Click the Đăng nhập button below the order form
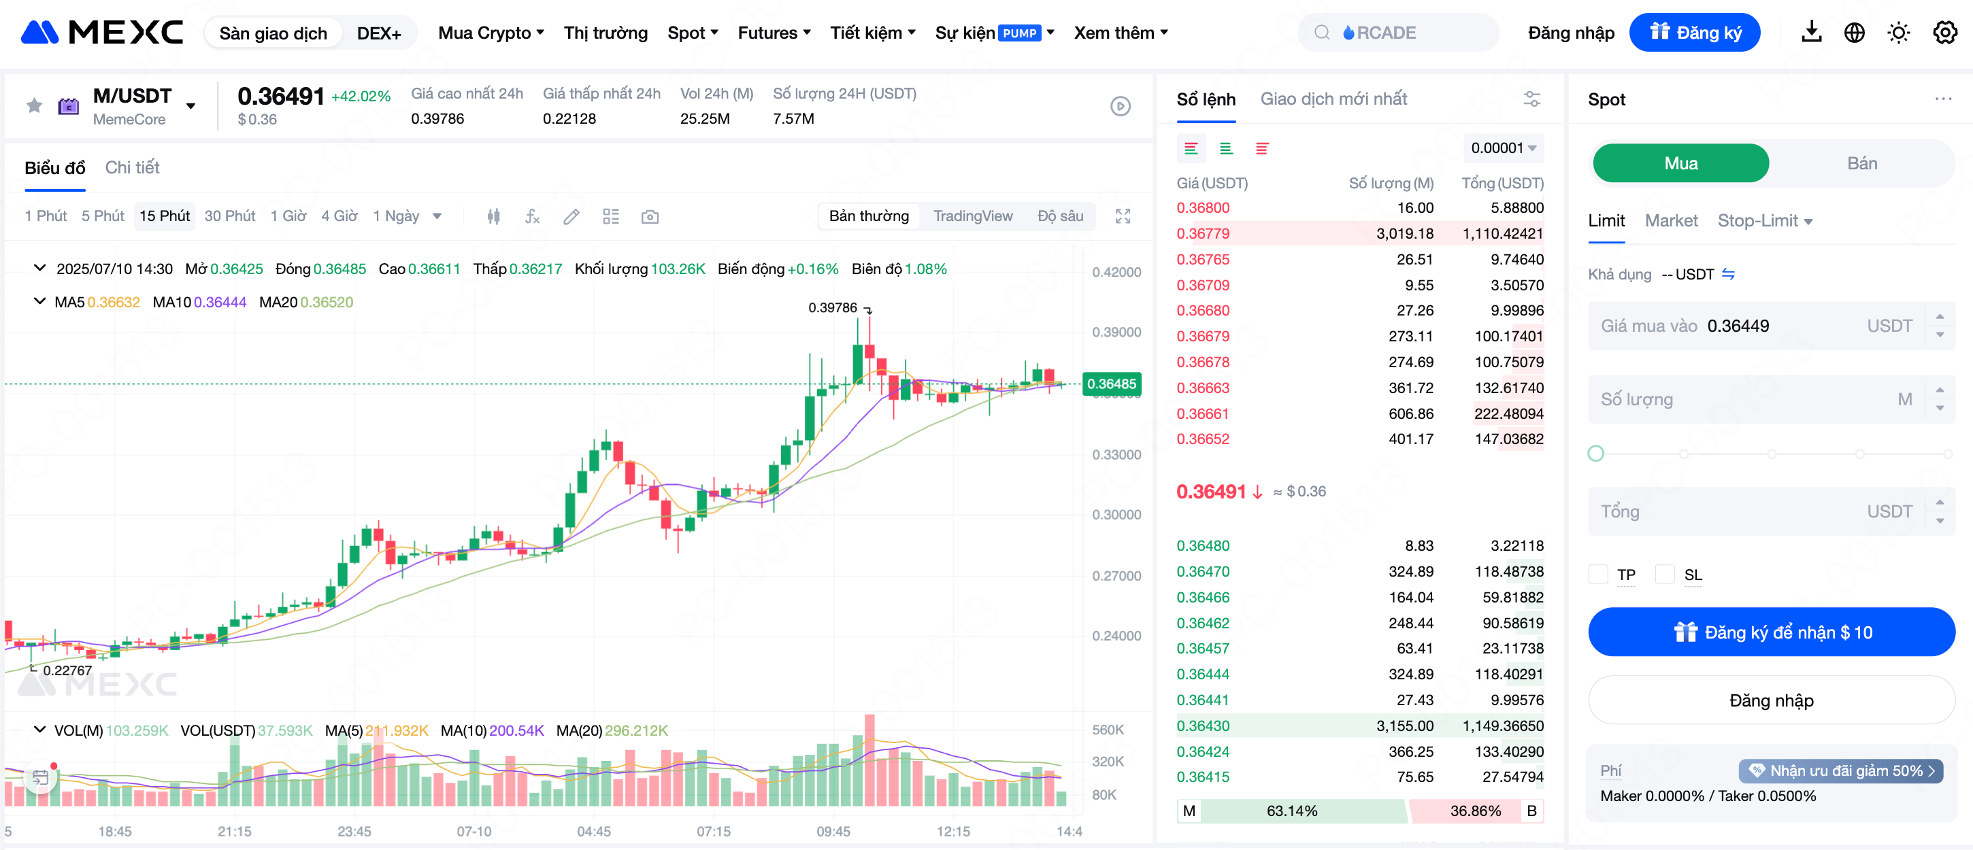This screenshot has width=1973, height=850. tap(1771, 700)
